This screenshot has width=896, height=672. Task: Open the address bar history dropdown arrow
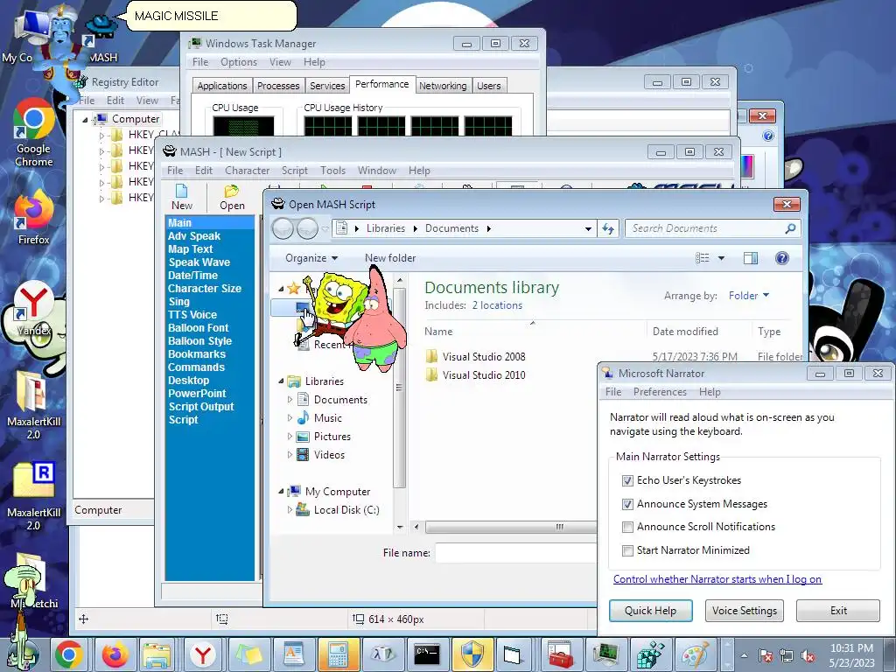(588, 228)
